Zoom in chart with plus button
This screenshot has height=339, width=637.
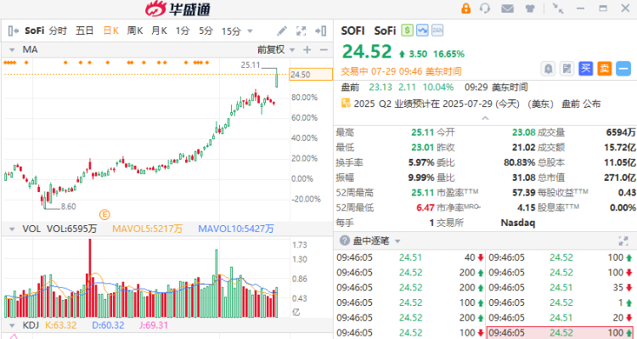coord(307,49)
